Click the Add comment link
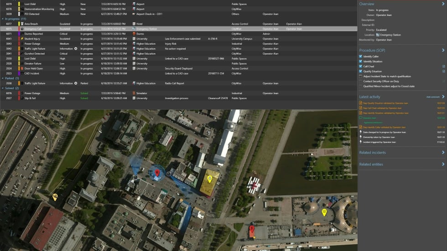Viewport: 447px width, 251px height. [x=433, y=97]
